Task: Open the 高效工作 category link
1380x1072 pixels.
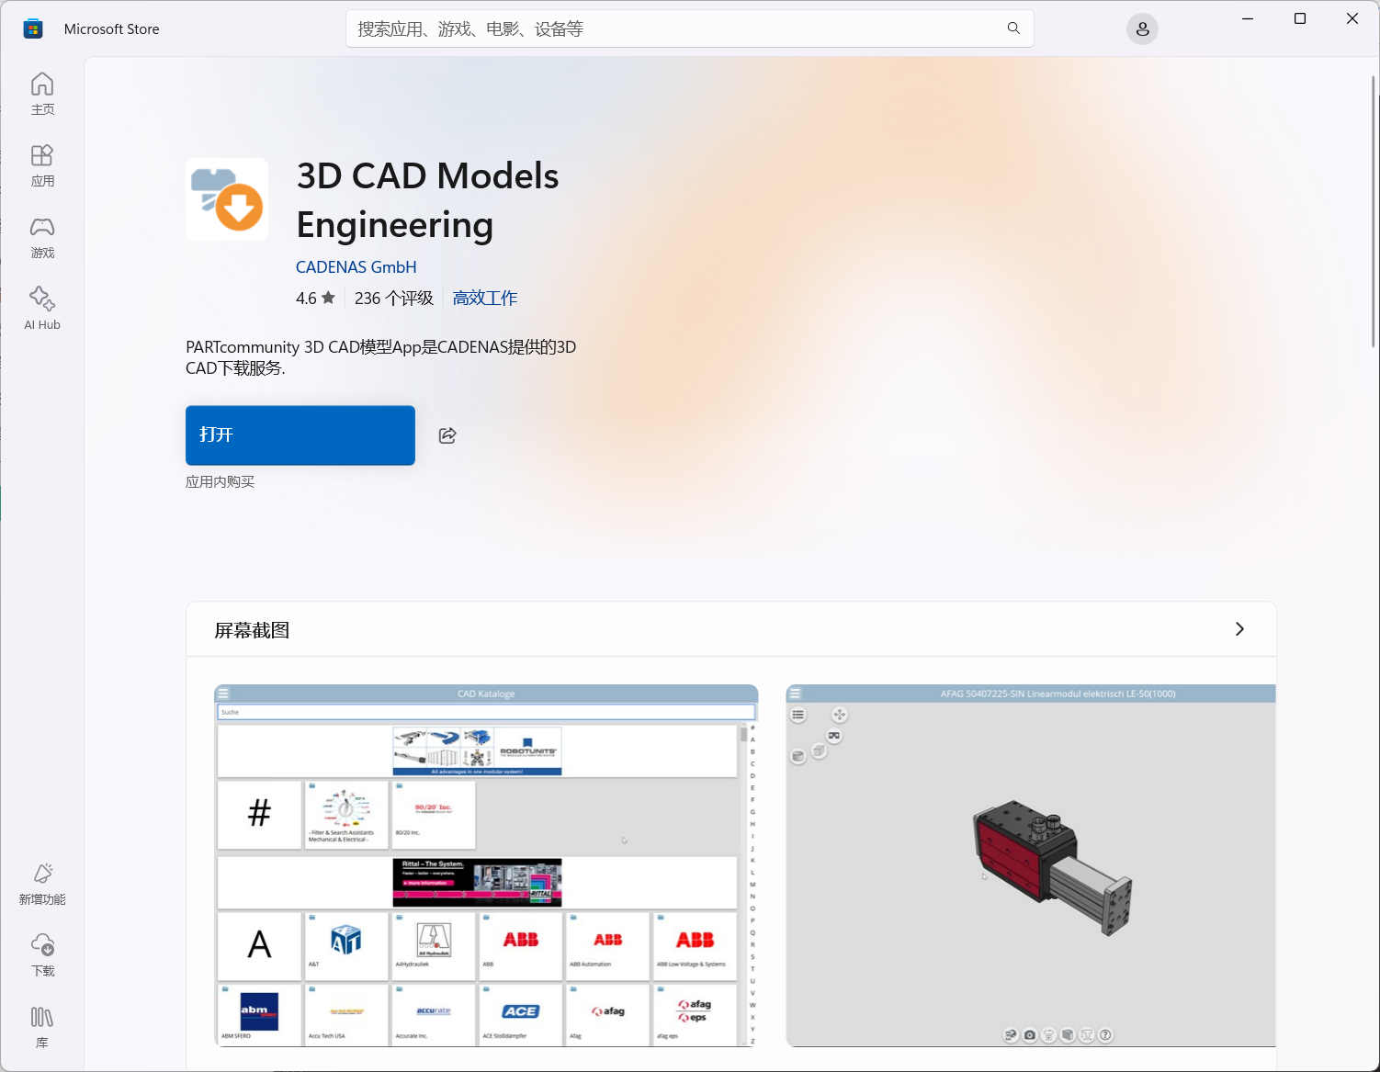Action: pyautogui.click(x=485, y=299)
